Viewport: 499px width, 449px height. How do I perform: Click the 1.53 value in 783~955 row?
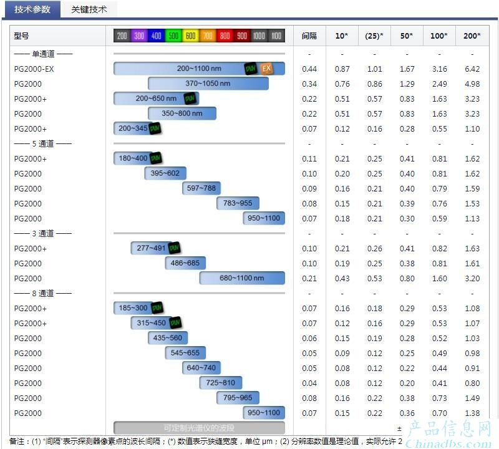click(x=472, y=203)
